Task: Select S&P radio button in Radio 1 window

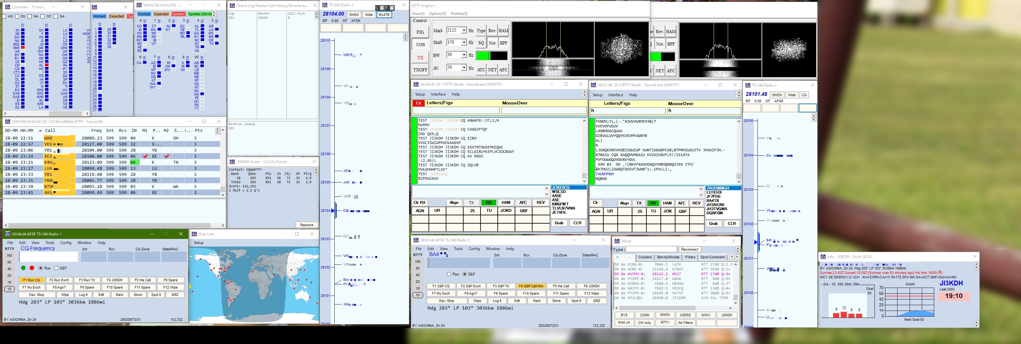Action: point(57,268)
